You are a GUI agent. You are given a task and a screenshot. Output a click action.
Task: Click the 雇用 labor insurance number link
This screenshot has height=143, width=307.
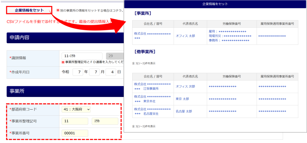pyautogui.click(x=227, y=32)
